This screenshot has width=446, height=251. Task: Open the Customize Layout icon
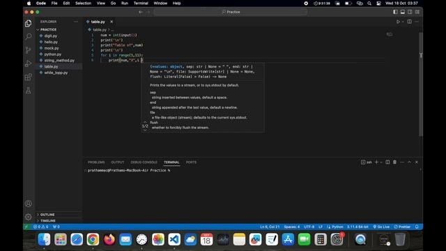coord(417,12)
